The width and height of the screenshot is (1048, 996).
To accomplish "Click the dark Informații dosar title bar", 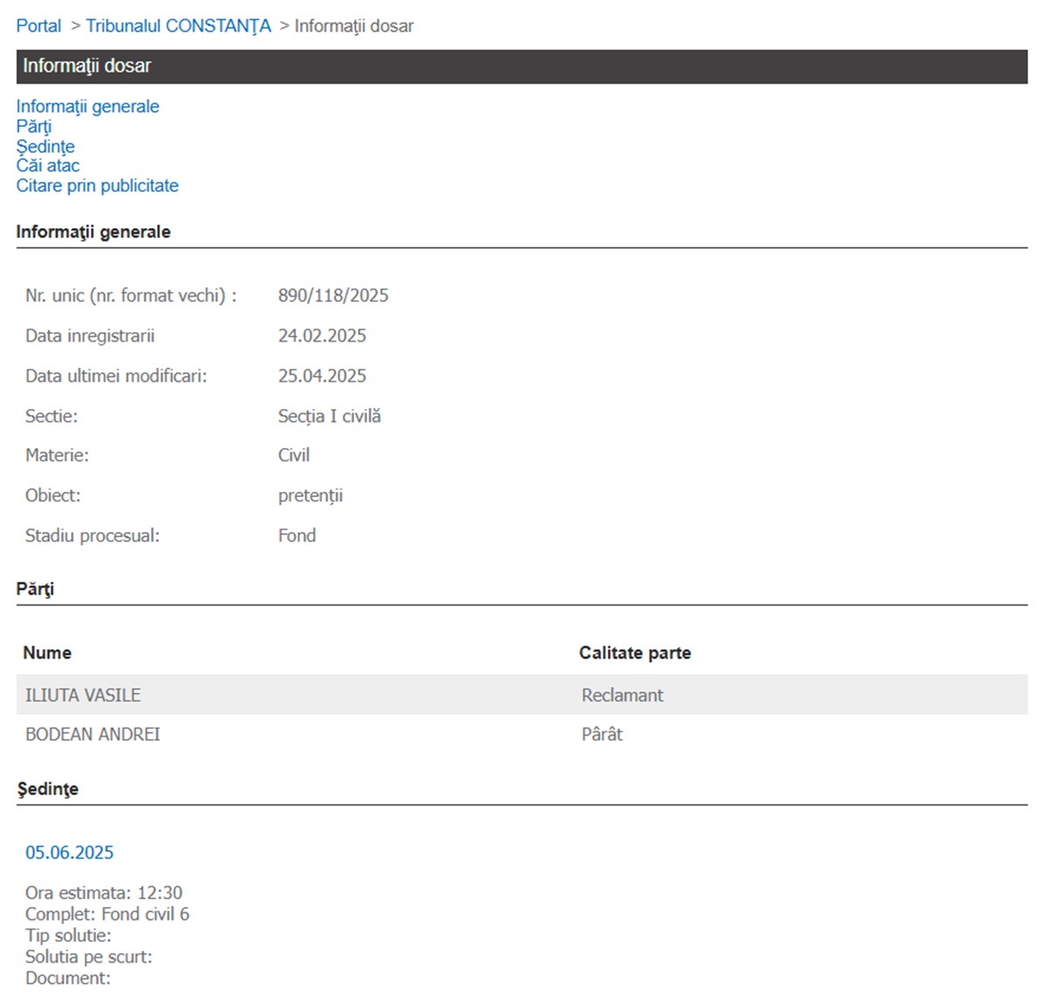I will pyautogui.click(x=521, y=66).
